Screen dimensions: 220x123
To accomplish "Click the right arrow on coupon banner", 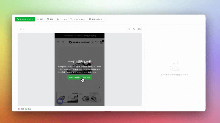I will click(x=103, y=36).
